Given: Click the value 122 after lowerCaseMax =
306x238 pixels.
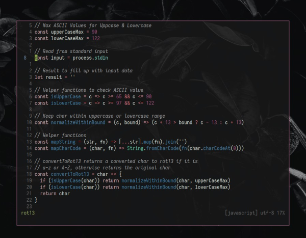Looking at the screenshot, I should click(96, 38).
